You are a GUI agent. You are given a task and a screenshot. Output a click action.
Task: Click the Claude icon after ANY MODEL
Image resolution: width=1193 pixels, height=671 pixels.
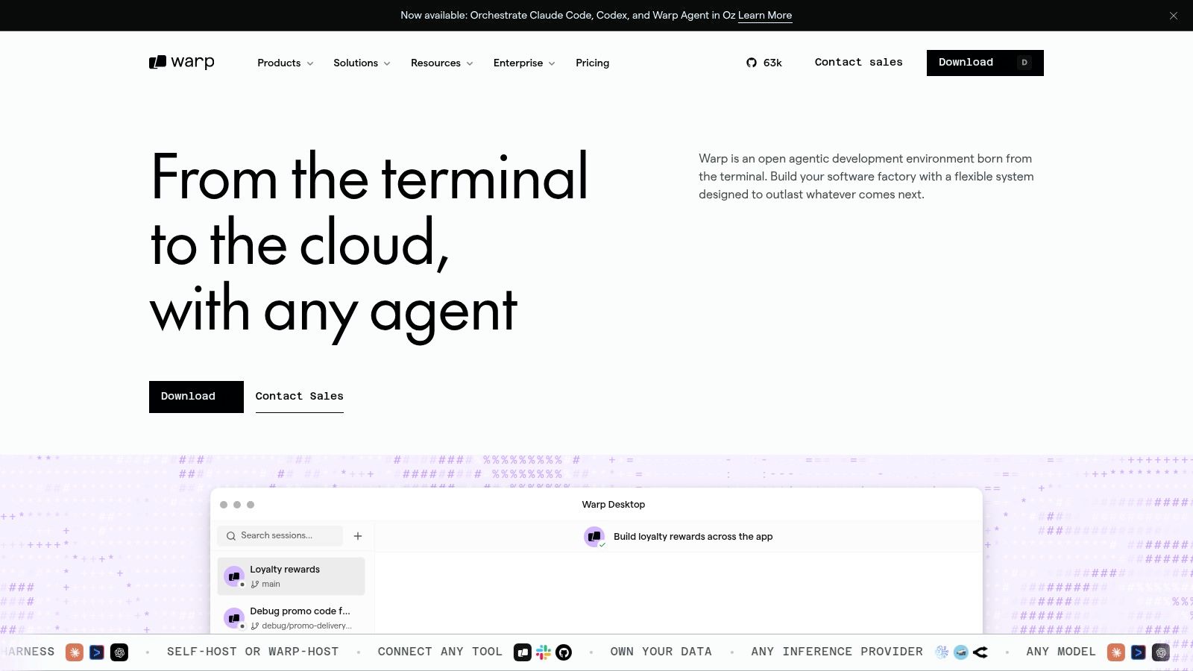pos(1116,652)
